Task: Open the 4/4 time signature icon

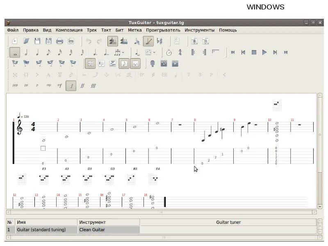Action: coord(180,52)
